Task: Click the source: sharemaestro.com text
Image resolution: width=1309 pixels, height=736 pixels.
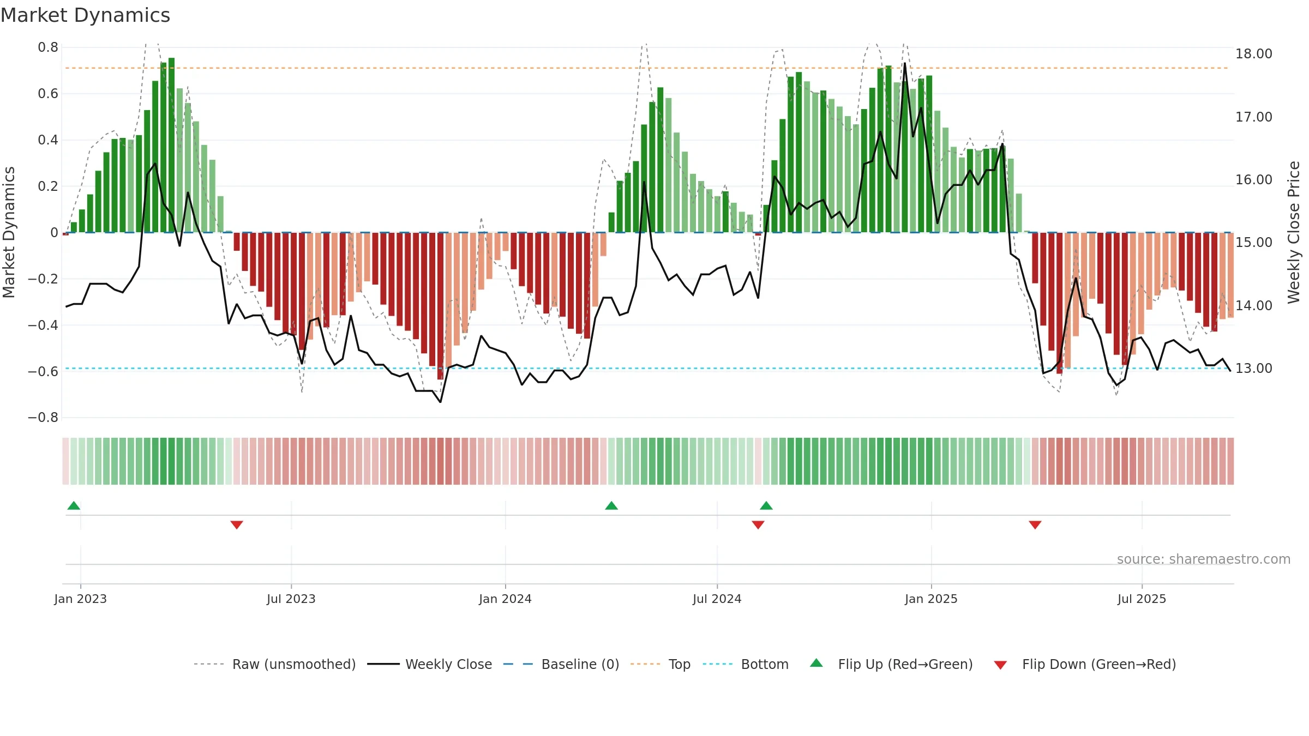Action: [1204, 559]
